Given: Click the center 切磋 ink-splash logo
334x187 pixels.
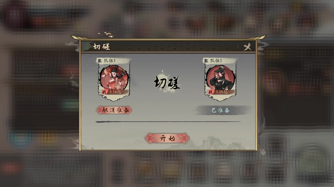Looking at the screenshot, I should [167, 82].
